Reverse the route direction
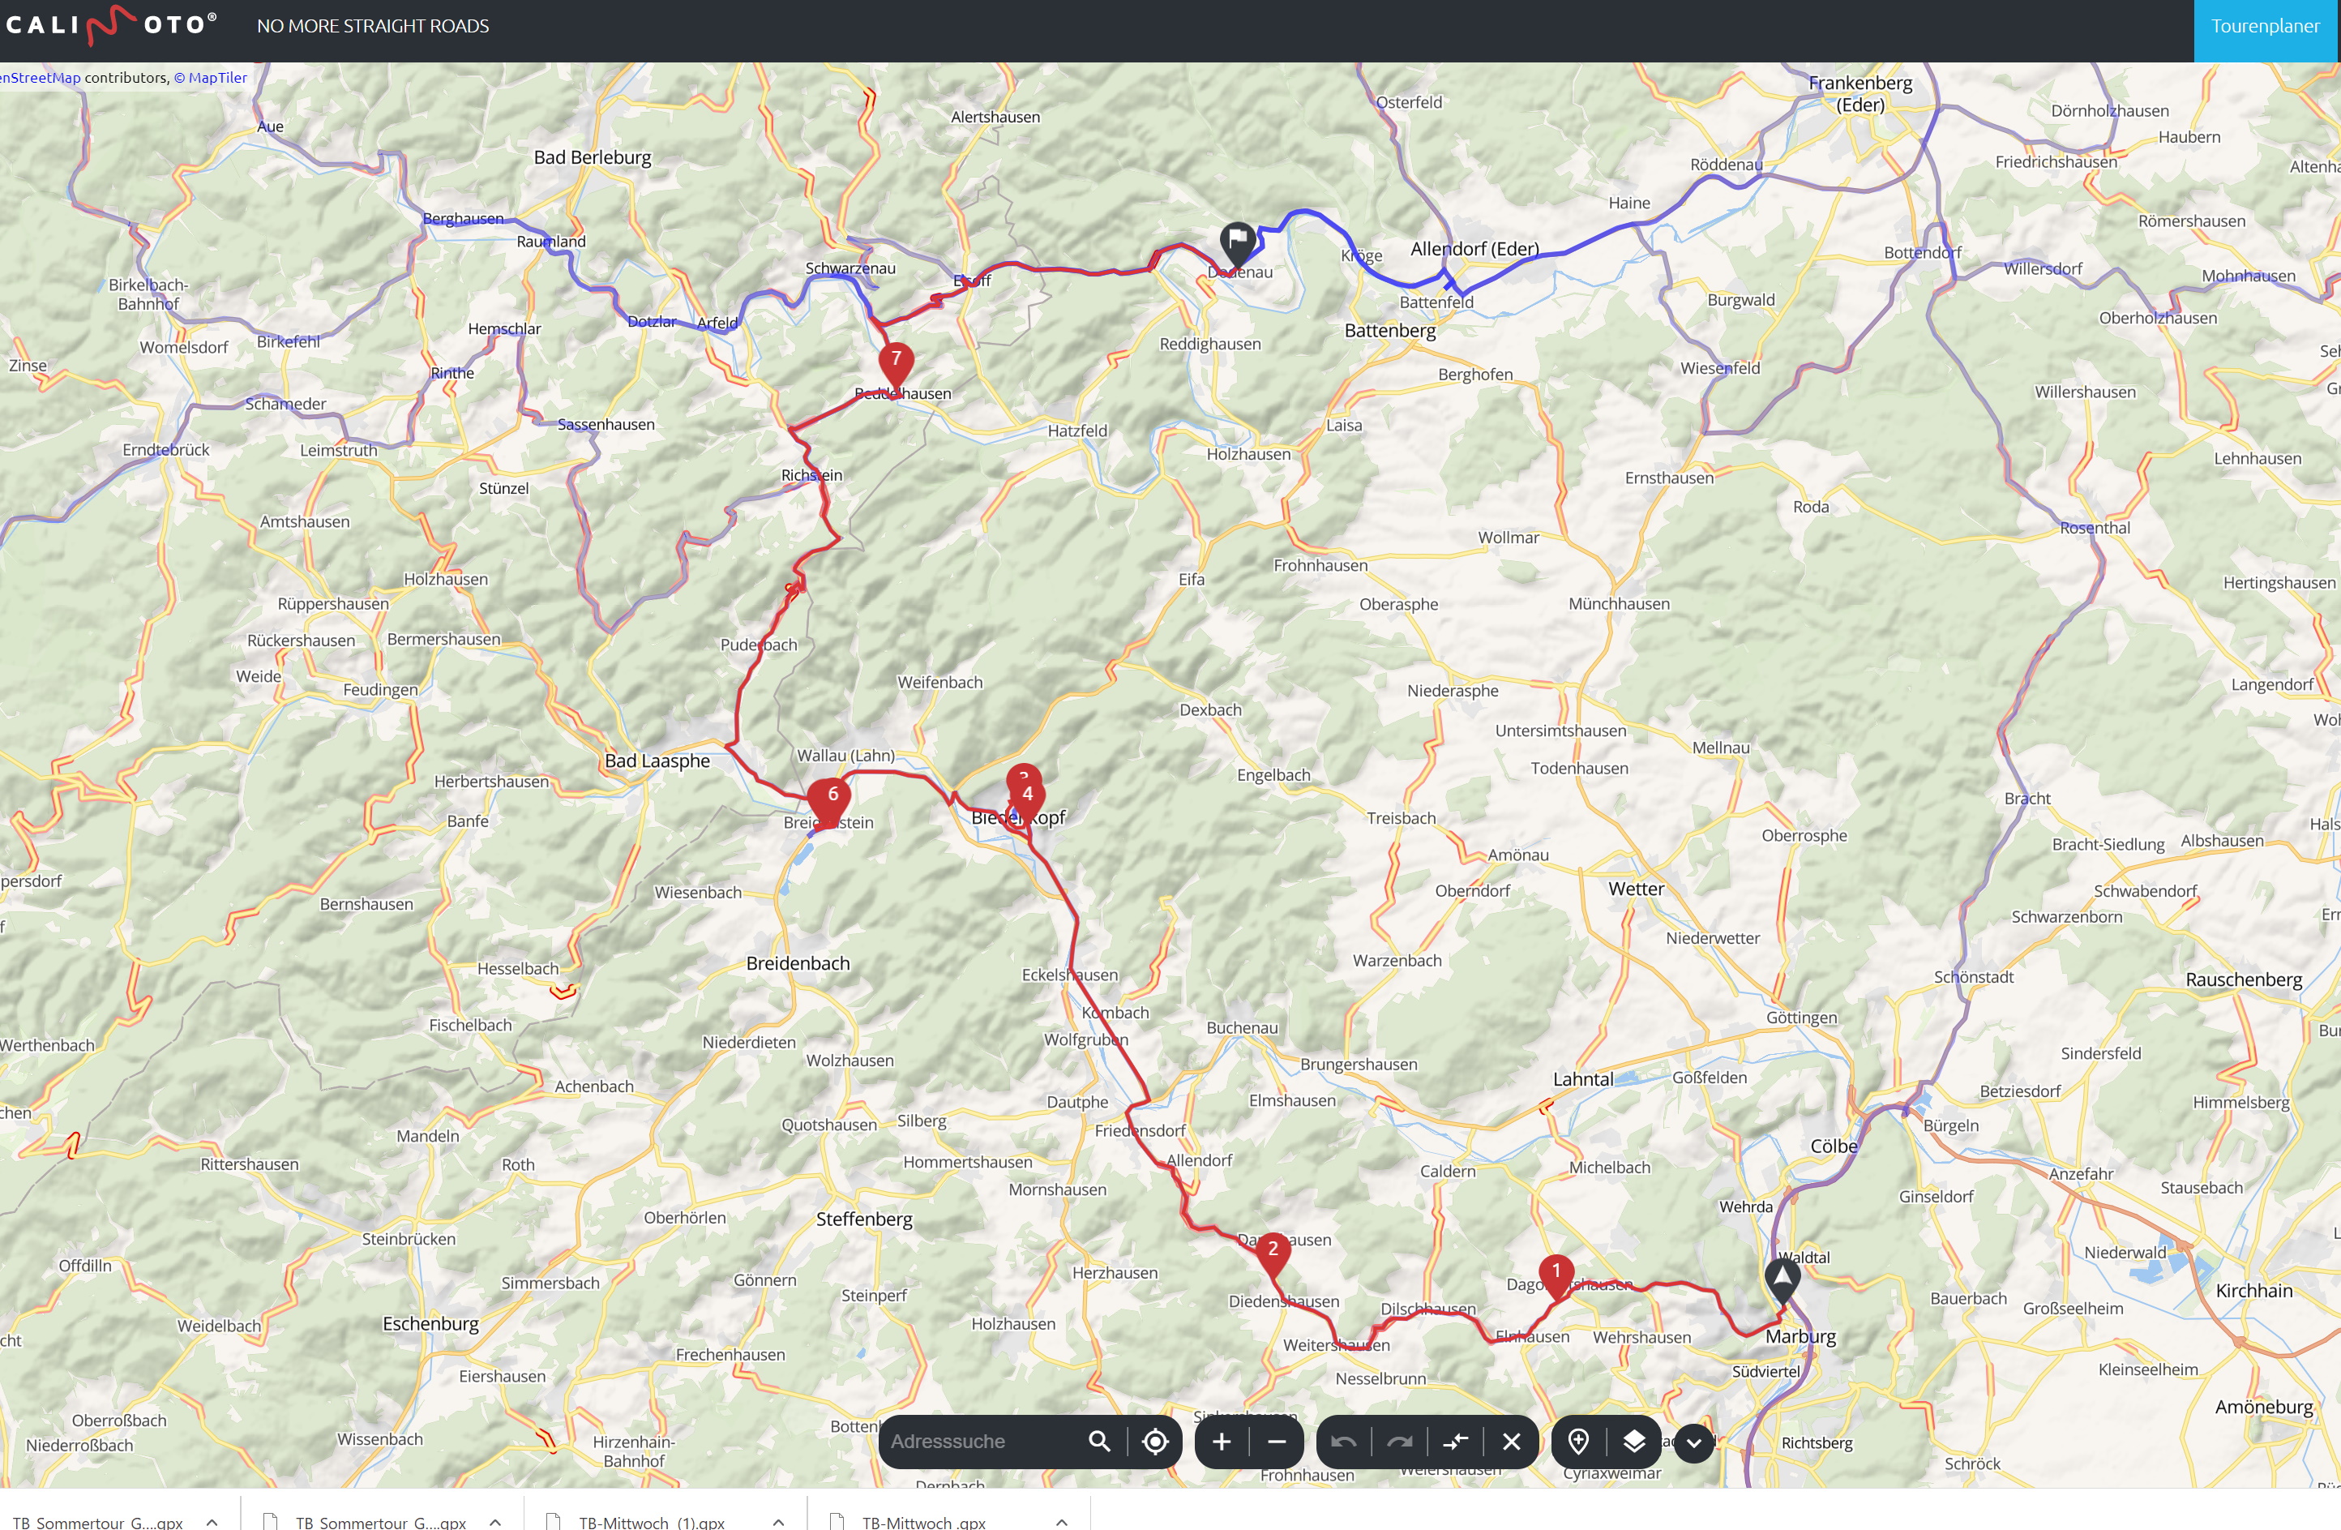The width and height of the screenshot is (2341, 1530). (x=1455, y=1442)
